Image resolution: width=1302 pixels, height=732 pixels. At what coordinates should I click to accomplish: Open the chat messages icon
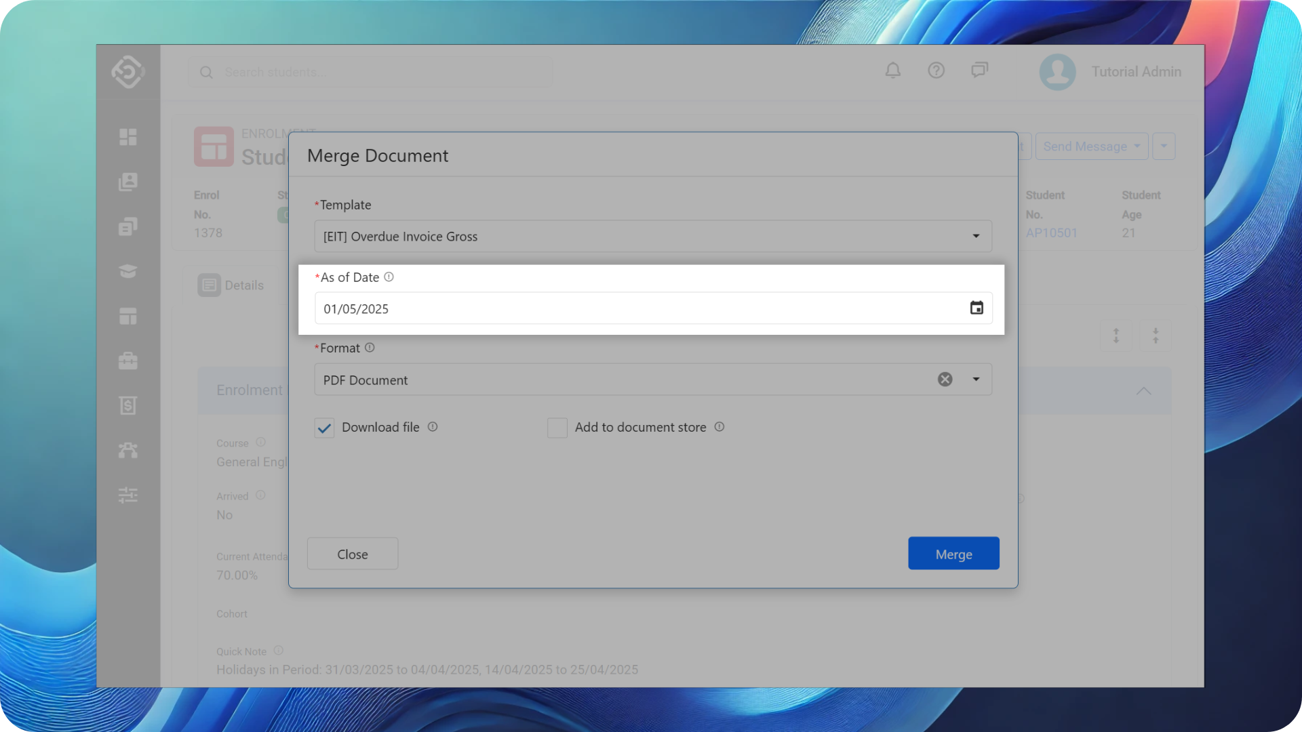[979, 70]
